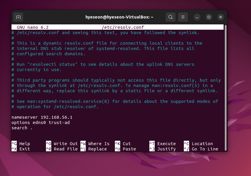Click the ^C Location shortcut

[x=199, y=144]
